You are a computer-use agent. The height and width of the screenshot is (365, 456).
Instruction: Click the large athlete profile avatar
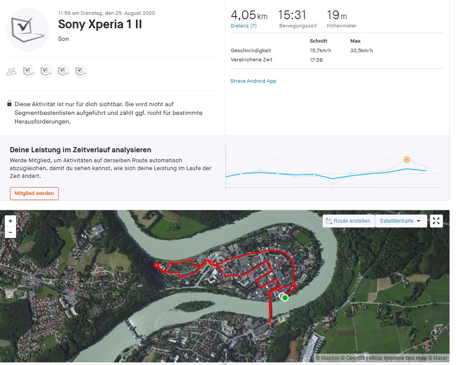tap(27, 30)
